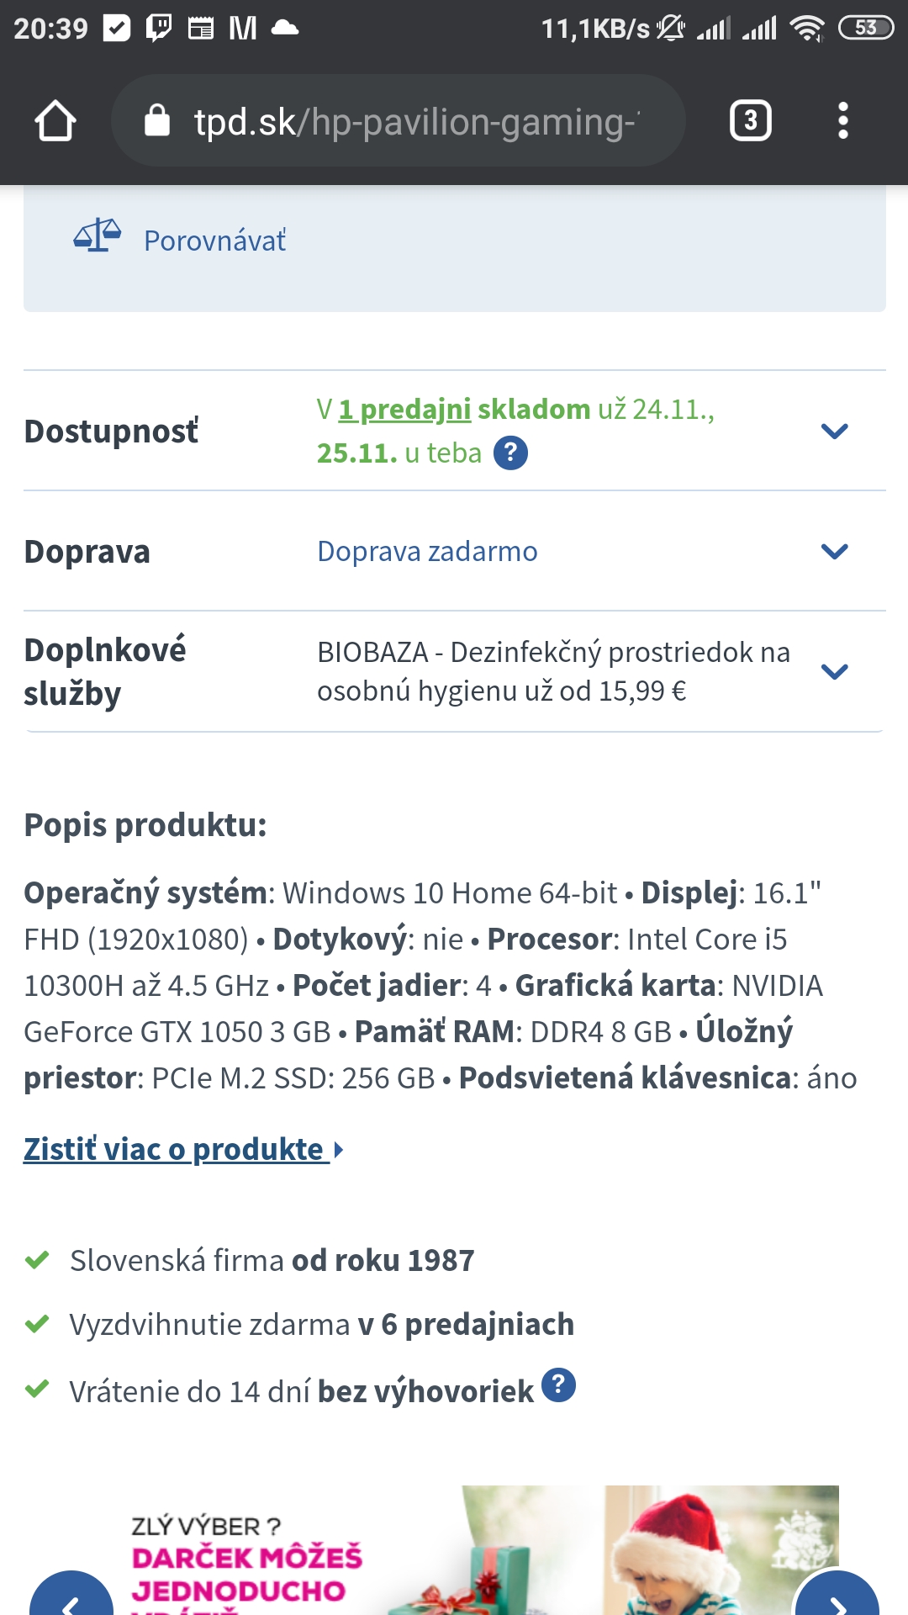Image resolution: width=908 pixels, height=1615 pixels.
Task: Expand the Dostupnosť section chevron
Action: point(834,432)
